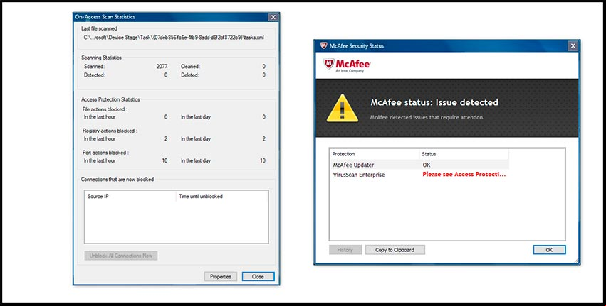Sort by the Status column header
The height and width of the screenshot is (306, 606).
(x=464, y=154)
